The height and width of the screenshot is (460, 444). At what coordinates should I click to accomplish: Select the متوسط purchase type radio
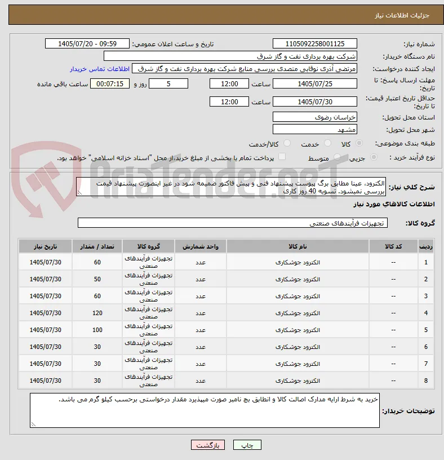click(338, 157)
